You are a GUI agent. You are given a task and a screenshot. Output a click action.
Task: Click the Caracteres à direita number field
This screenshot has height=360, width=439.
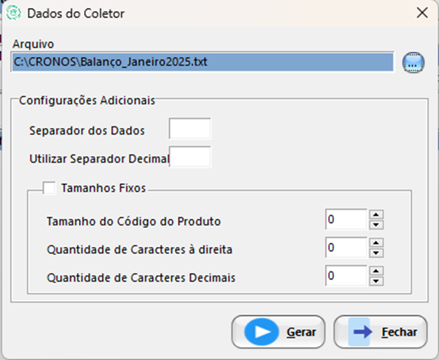346,248
